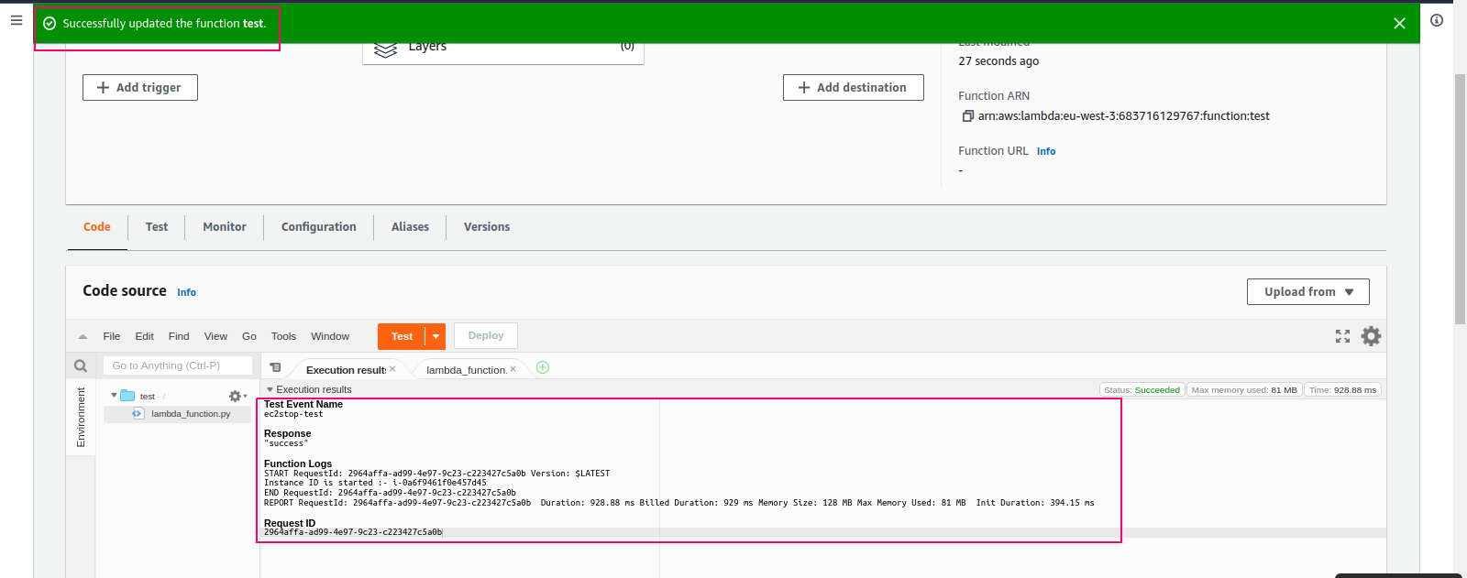This screenshot has height=578, width=1467.
Task: Toggle the Environment side panel tab
Action: click(x=81, y=417)
